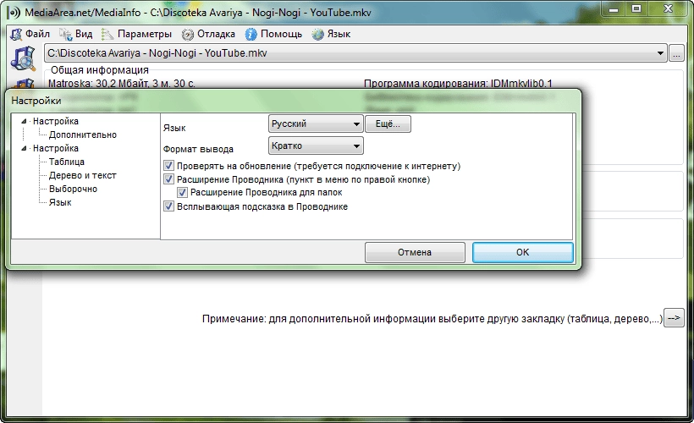
Task: Toggle Расширение Проводника для папок checkbox
Action: pos(182,193)
